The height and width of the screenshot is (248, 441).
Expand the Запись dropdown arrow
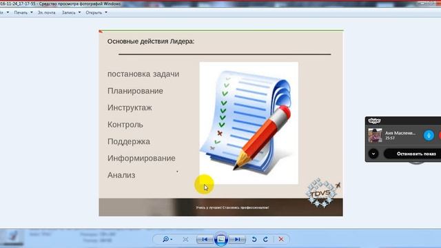79,12
